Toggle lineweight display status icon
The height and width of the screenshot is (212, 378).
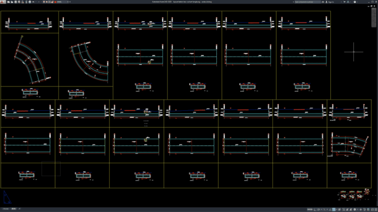point(340,210)
